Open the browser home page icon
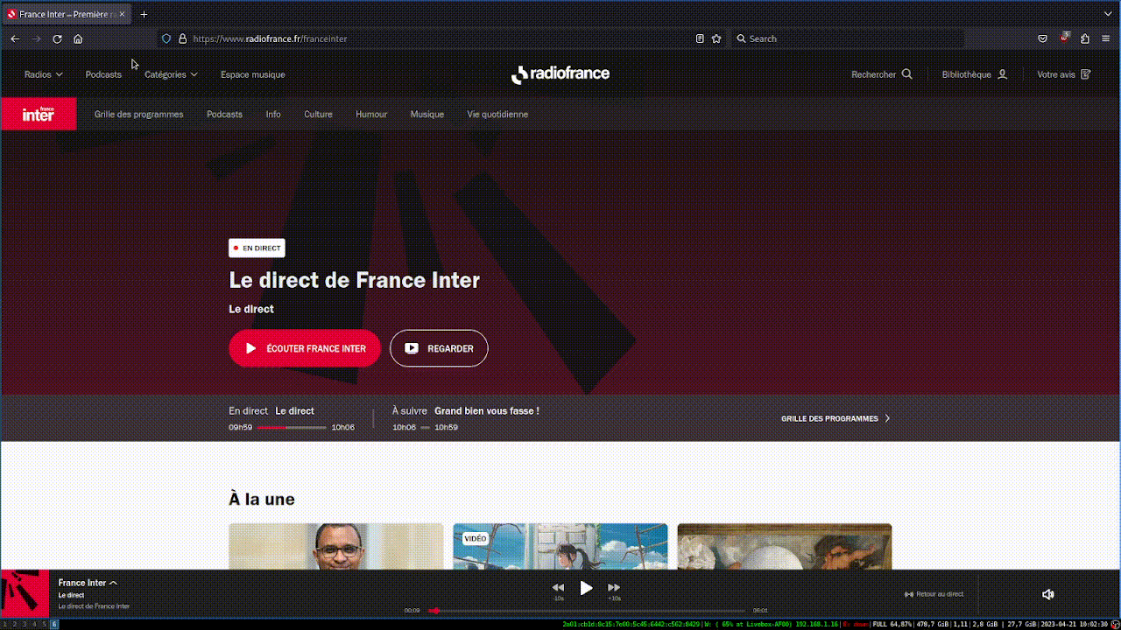Image resolution: width=1121 pixels, height=630 pixels. tap(78, 38)
